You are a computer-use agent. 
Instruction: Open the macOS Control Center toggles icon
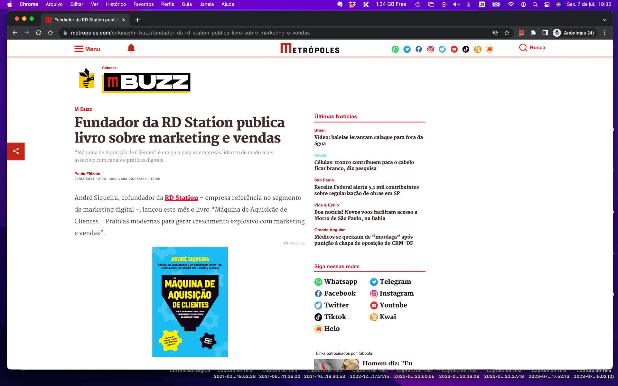[x=547, y=5]
